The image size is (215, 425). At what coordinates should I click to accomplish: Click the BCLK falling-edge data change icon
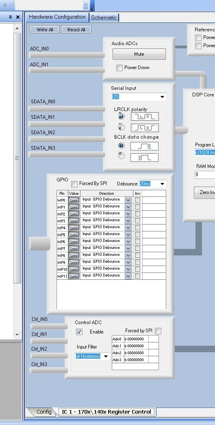[x=144, y=146]
